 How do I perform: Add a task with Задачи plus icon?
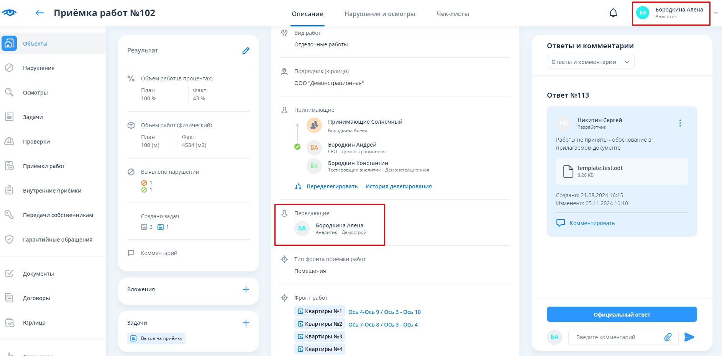246,323
